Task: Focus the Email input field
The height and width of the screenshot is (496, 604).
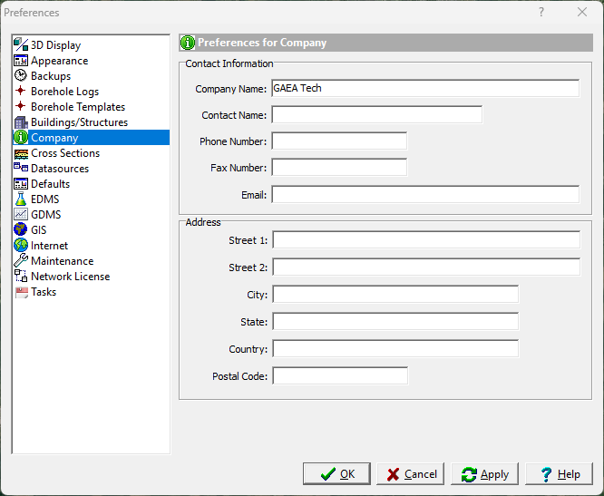Action: pyautogui.click(x=424, y=194)
